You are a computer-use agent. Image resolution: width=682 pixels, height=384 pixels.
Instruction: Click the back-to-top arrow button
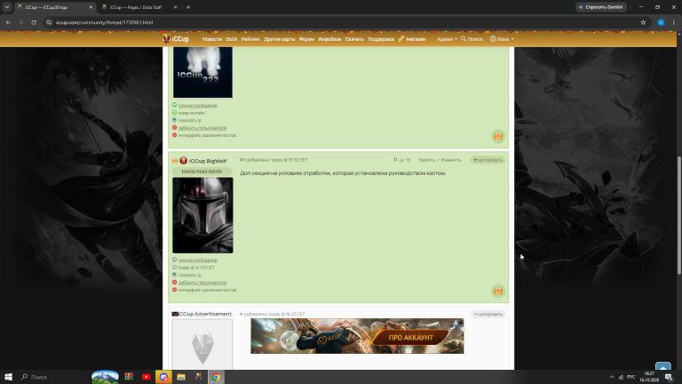tap(662, 366)
